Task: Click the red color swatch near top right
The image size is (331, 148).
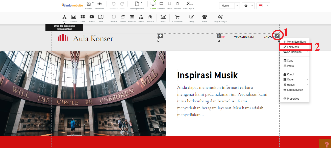Action: click(x=261, y=6)
